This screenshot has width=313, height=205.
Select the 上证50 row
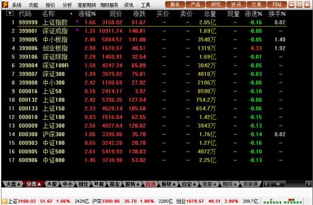coord(148,91)
